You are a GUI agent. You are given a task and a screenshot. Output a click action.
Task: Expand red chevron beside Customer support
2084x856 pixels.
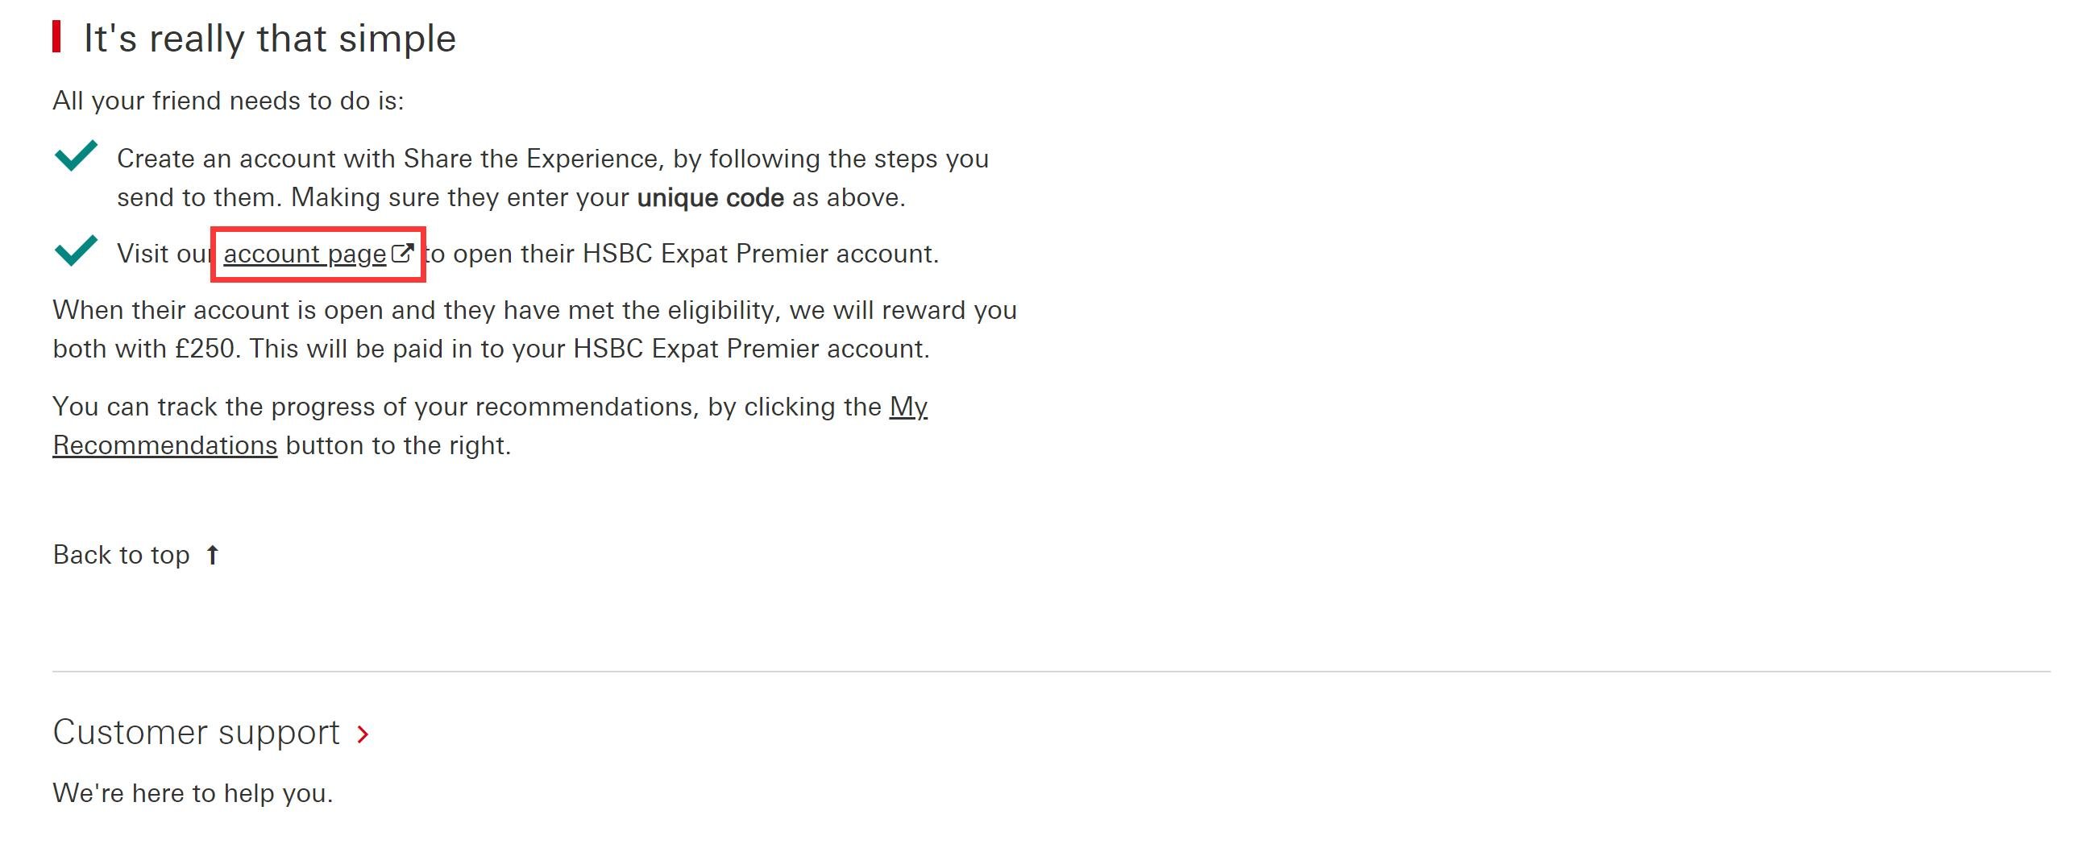pyautogui.click(x=363, y=734)
